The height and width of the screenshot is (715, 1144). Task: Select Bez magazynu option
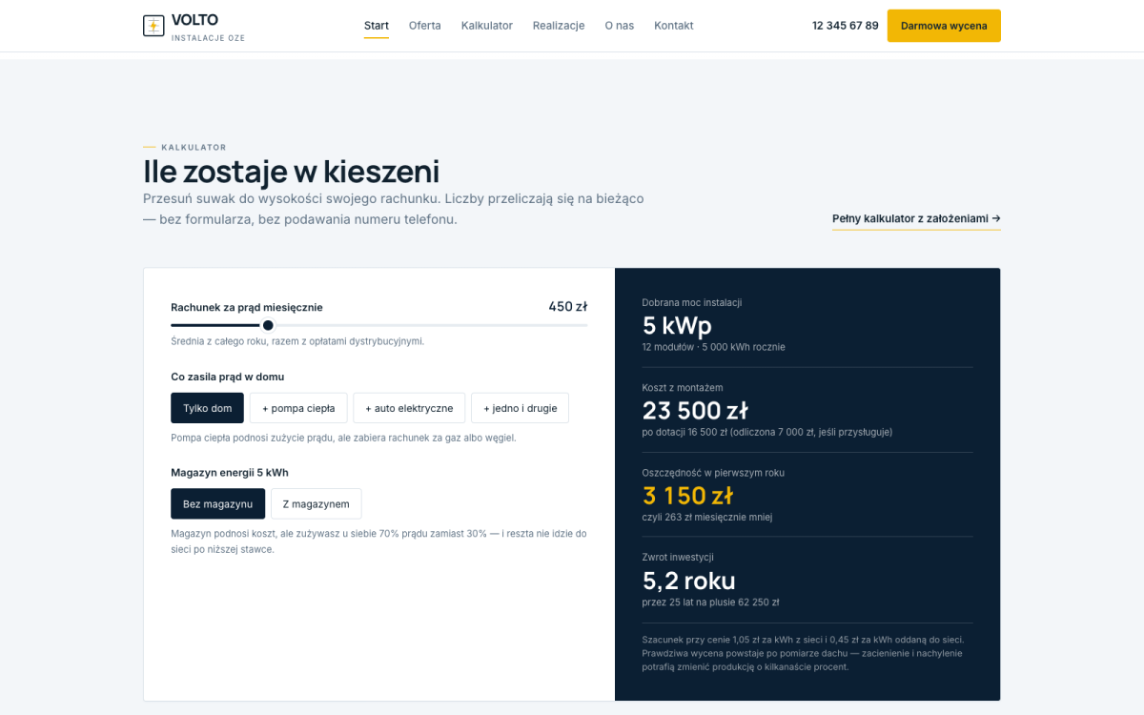tap(218, 503)
